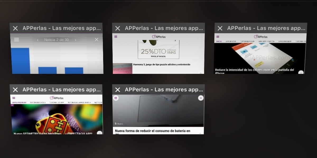Tap scroll-to-top arrow in the Geometry Dash tab
317x158 pixels.
[x=100, y=133]
